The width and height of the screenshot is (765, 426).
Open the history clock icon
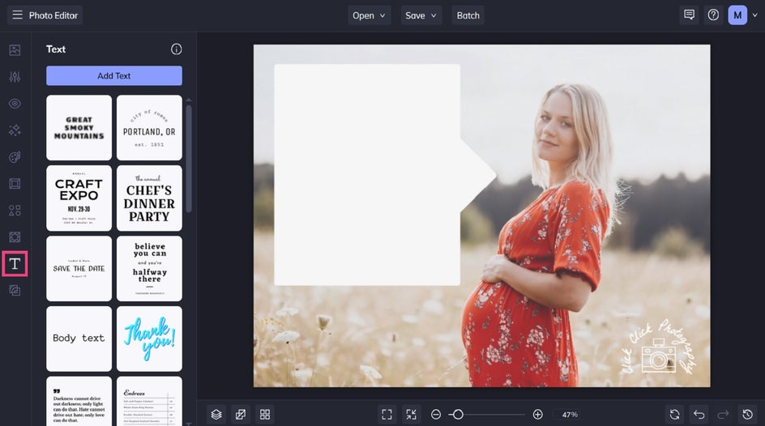[x=747, y=415]
